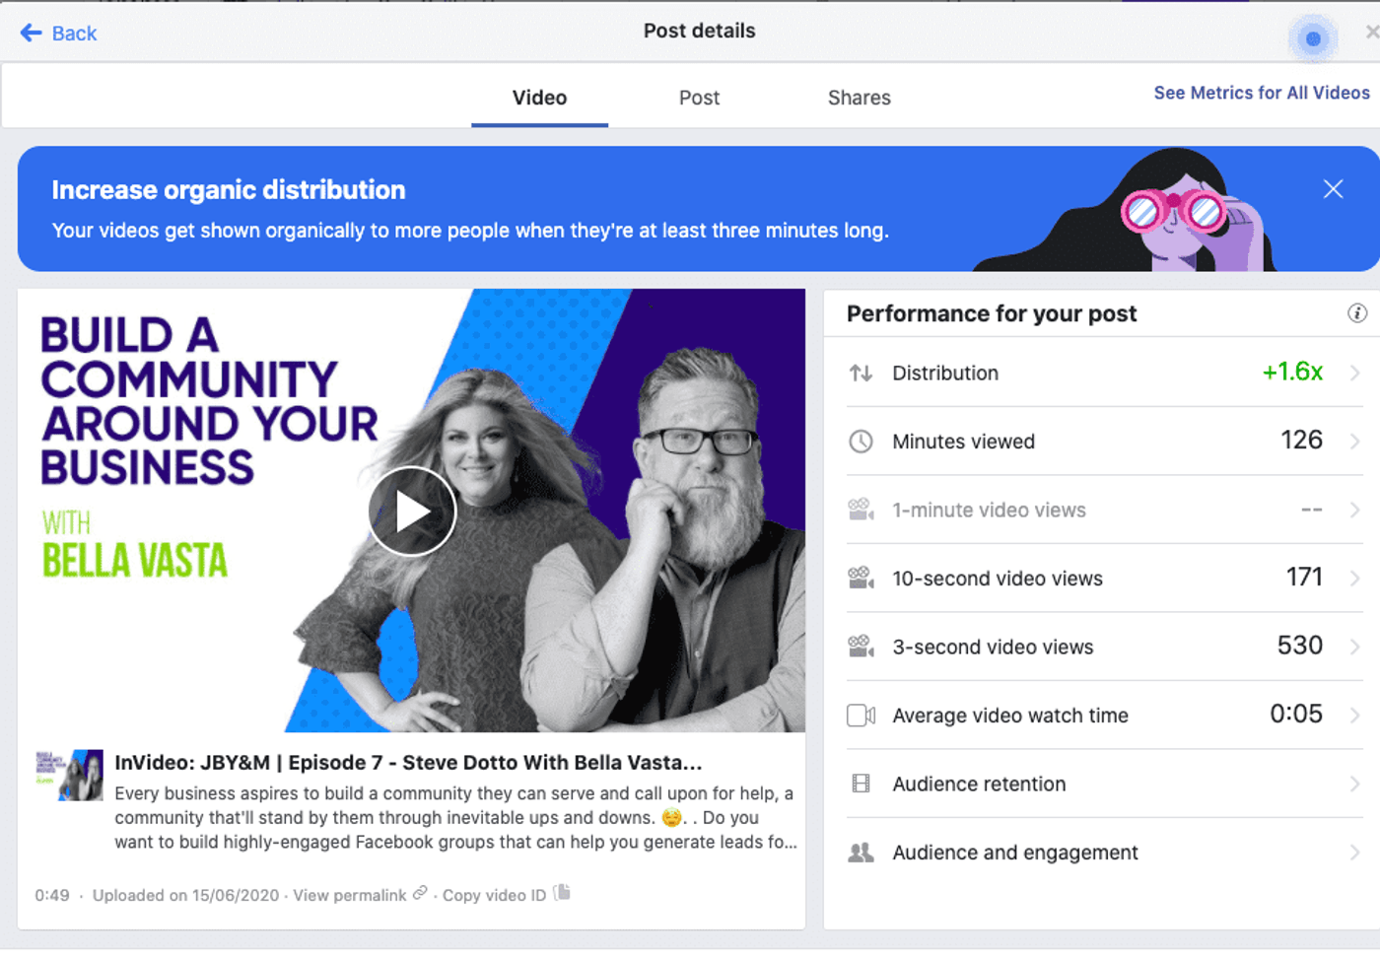Switch to the Shares tab
Screen dimensions: 1380x957
(x=859, y=98)
